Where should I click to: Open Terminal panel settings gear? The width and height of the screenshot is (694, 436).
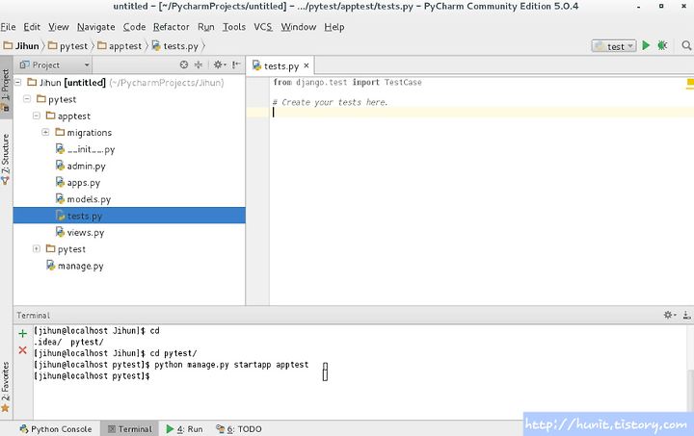coord(669,315)
